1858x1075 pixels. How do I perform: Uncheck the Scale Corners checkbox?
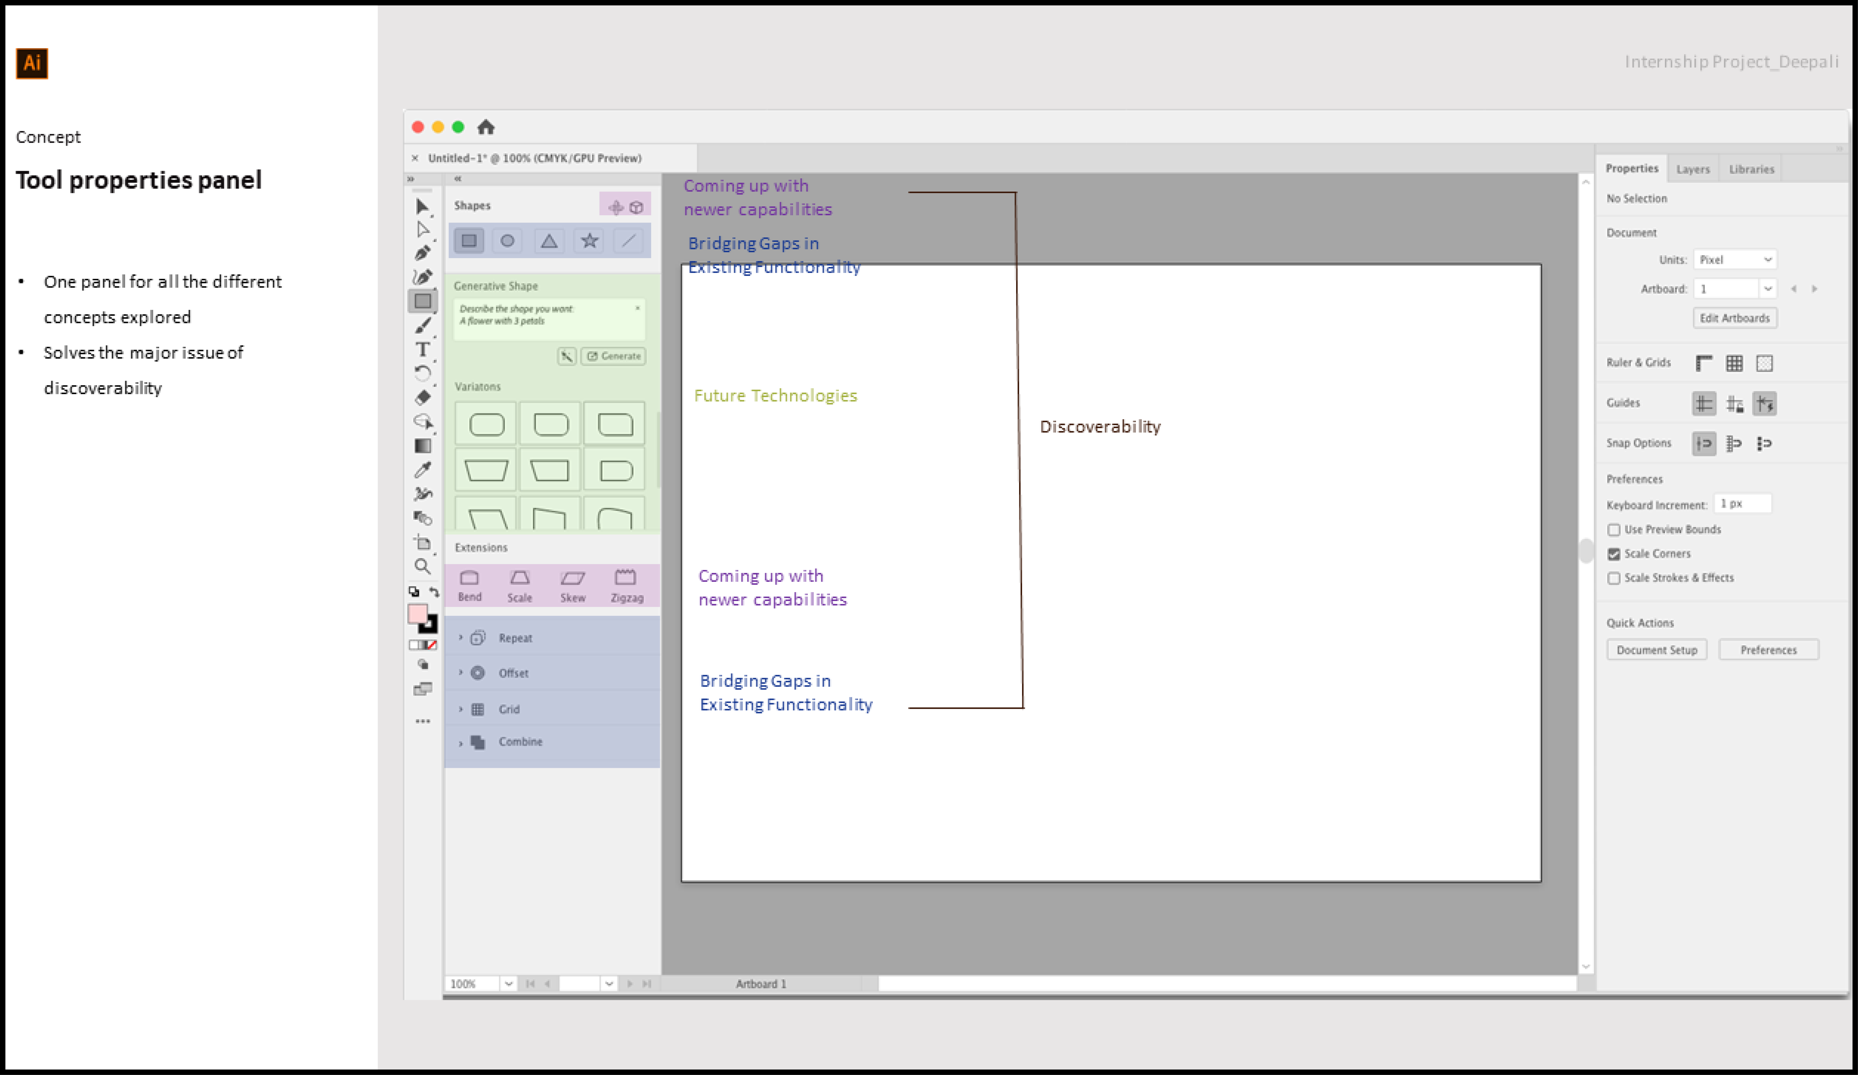click(x=1614, y=554)
